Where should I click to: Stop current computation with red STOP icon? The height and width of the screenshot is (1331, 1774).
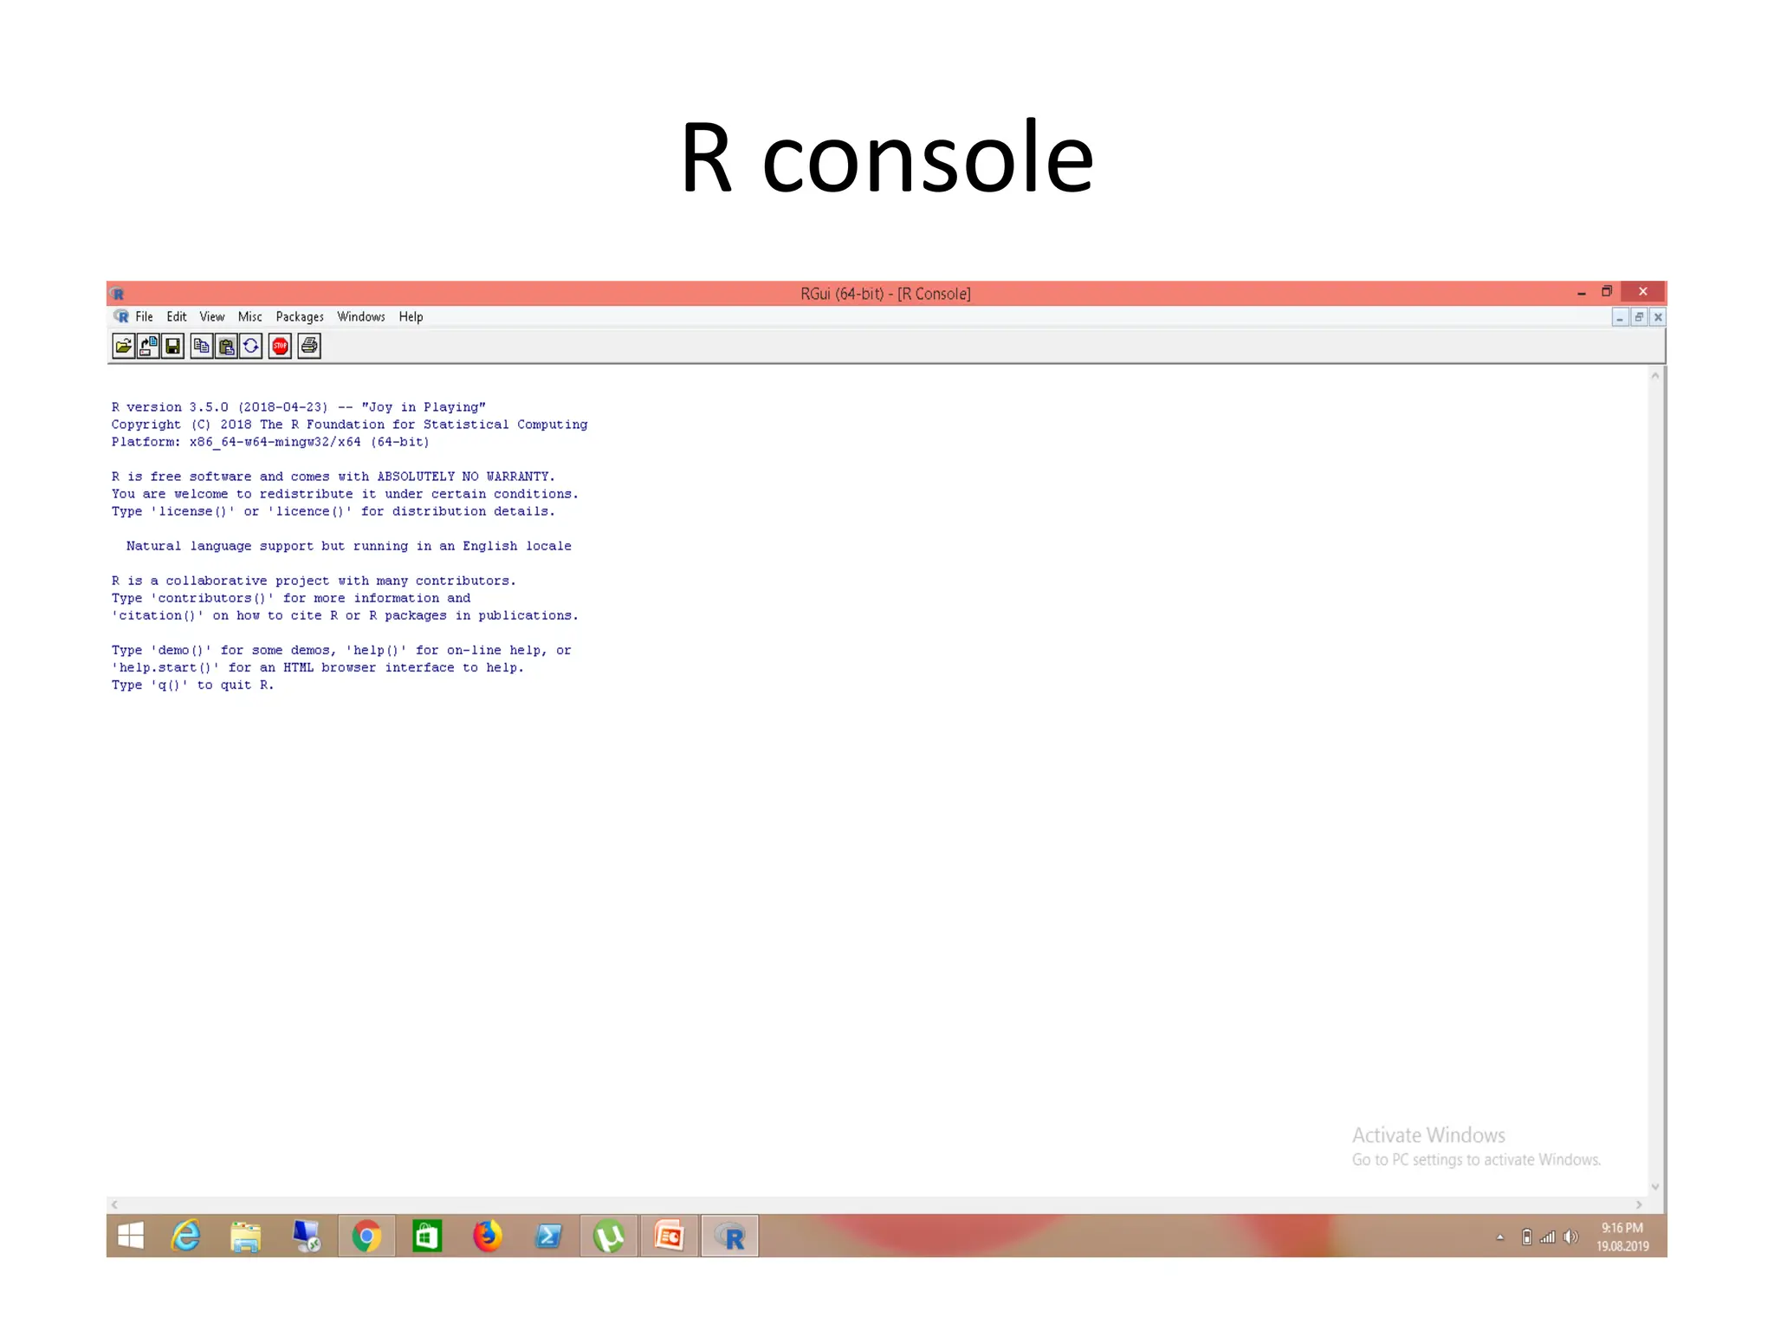coord(280,347)
